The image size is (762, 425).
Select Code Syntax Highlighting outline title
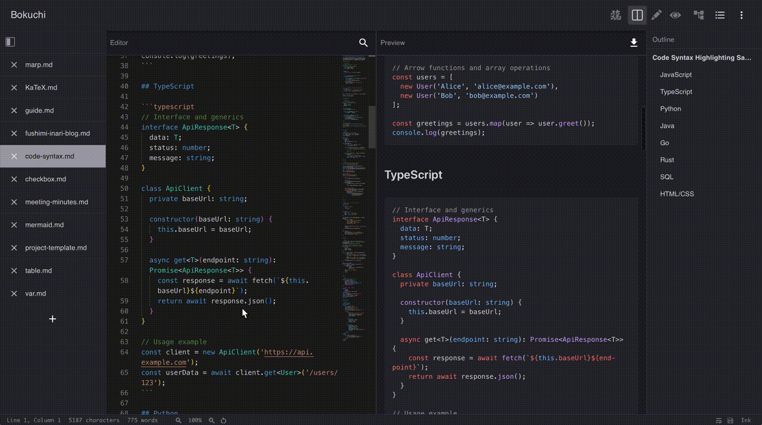(702, 58)
